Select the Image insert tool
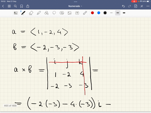 70,13
